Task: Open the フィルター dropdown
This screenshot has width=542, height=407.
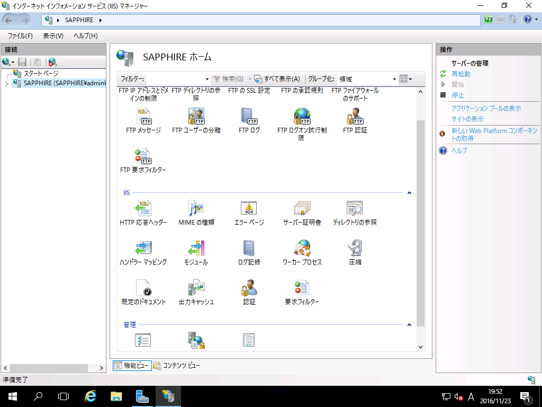Action: pyautogui.click(x=207, y=79)
